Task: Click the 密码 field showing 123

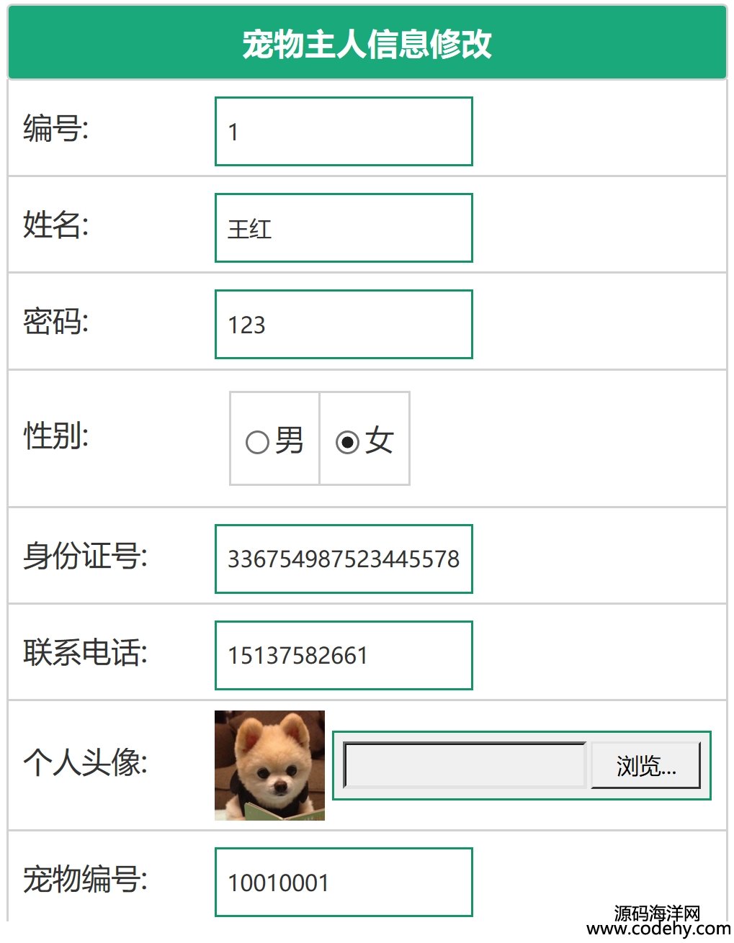Action: point(344,325)
